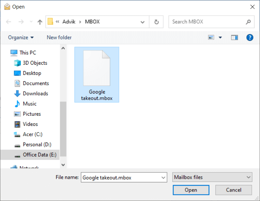Open Downloads in the navigation pane

pyautogui.click(x=35, y=94)
